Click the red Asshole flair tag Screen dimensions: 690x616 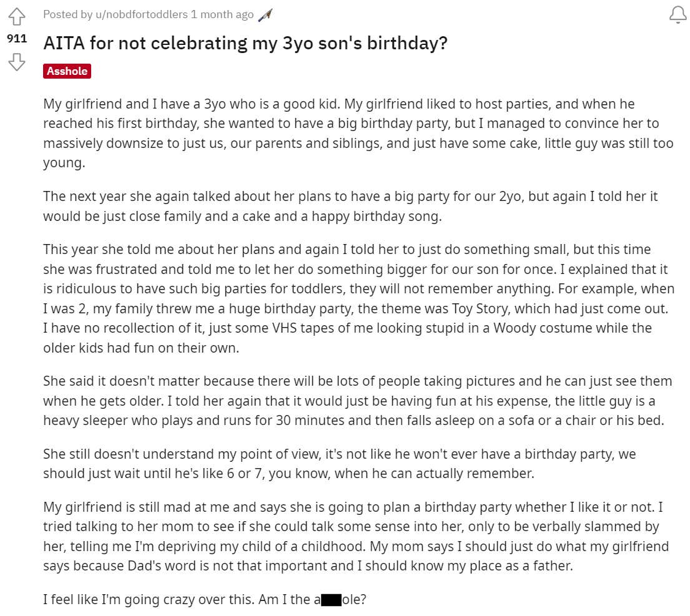click(67, 71)
